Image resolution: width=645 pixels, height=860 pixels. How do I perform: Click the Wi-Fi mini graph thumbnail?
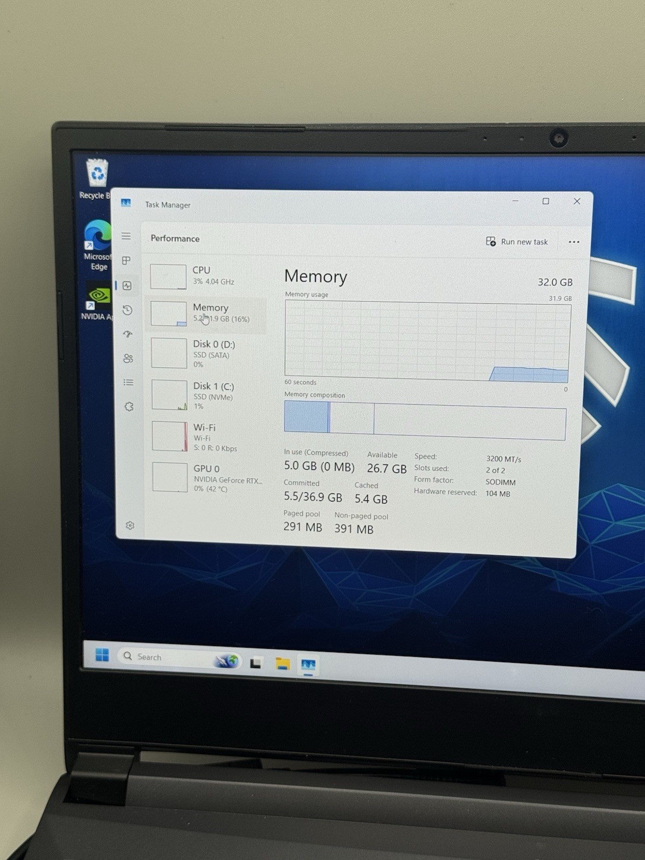170,436
